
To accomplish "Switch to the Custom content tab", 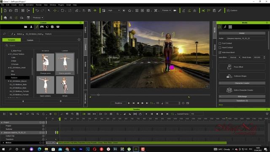I will tap(30, 40).
